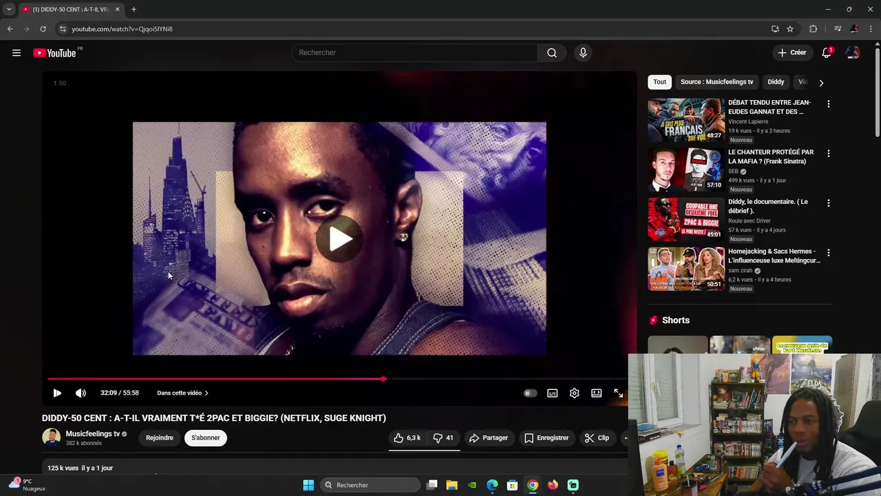Click the YouTube search magnifier button

coord(552,53)
